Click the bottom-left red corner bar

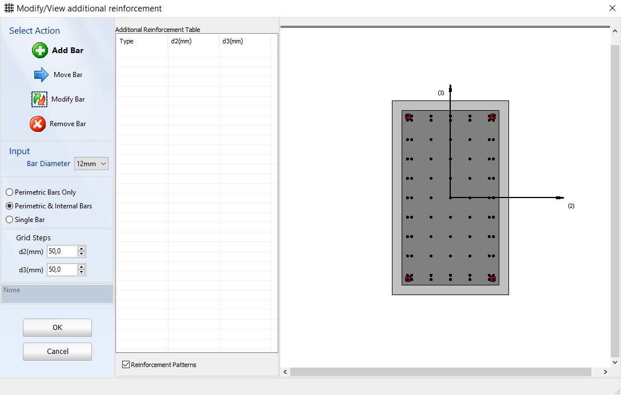tap(408, 279)
